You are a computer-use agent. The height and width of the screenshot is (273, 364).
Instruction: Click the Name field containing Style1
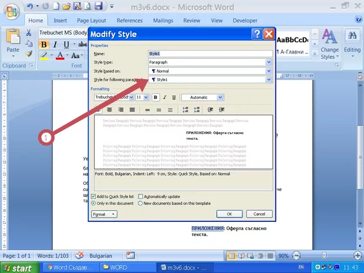[210, 53]
